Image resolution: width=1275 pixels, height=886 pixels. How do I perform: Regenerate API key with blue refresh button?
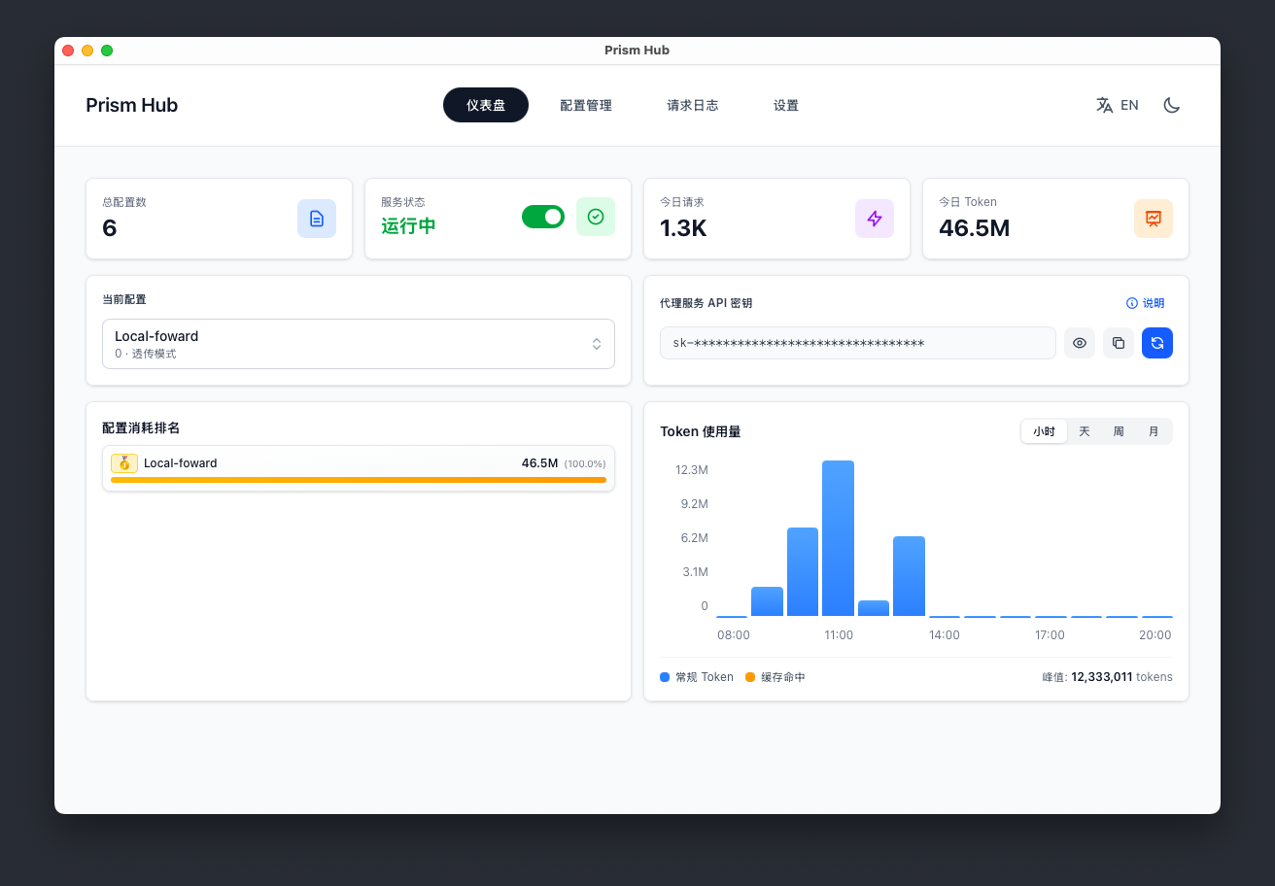tap(1156, 343)
